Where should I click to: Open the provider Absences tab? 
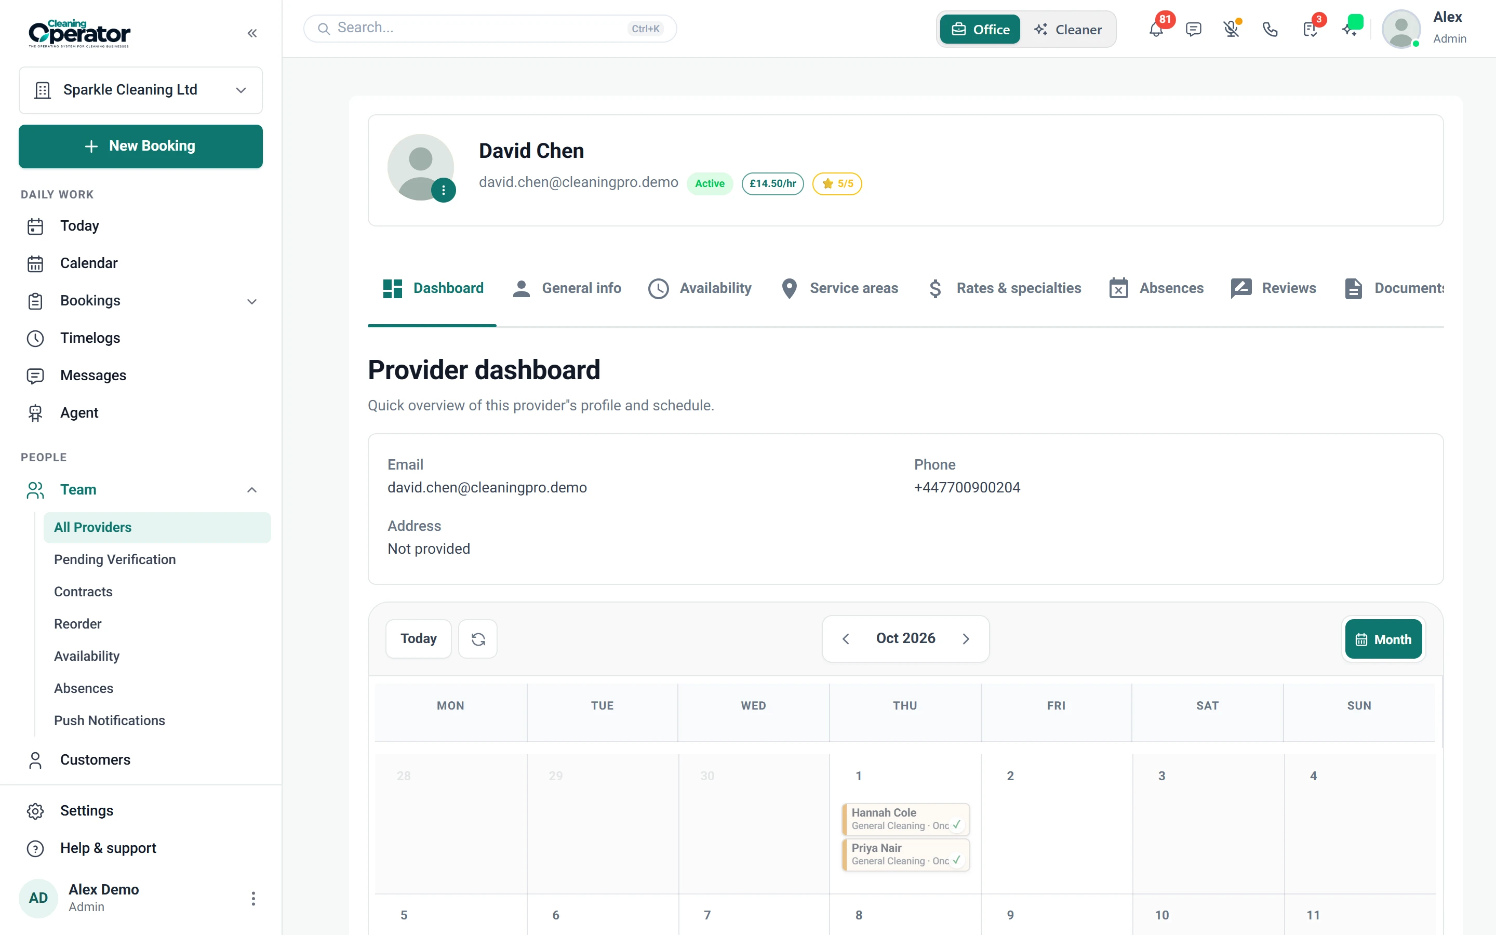(x=1156, y=288)
